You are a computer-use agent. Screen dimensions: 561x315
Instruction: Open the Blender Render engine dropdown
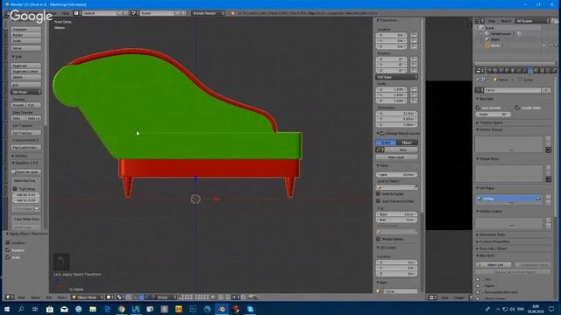pyautogui.click(x=208, y=13)
